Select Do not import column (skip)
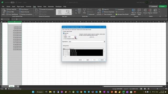Image resolution: width=168 pixels, height=94 pixels. 64,39
